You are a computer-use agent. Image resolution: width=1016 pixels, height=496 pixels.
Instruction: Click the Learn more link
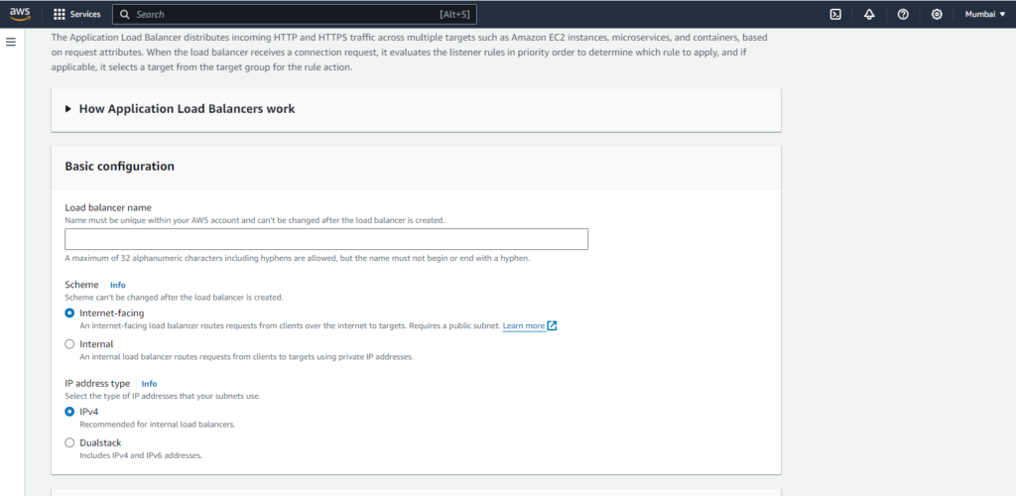tap(523, 325)
